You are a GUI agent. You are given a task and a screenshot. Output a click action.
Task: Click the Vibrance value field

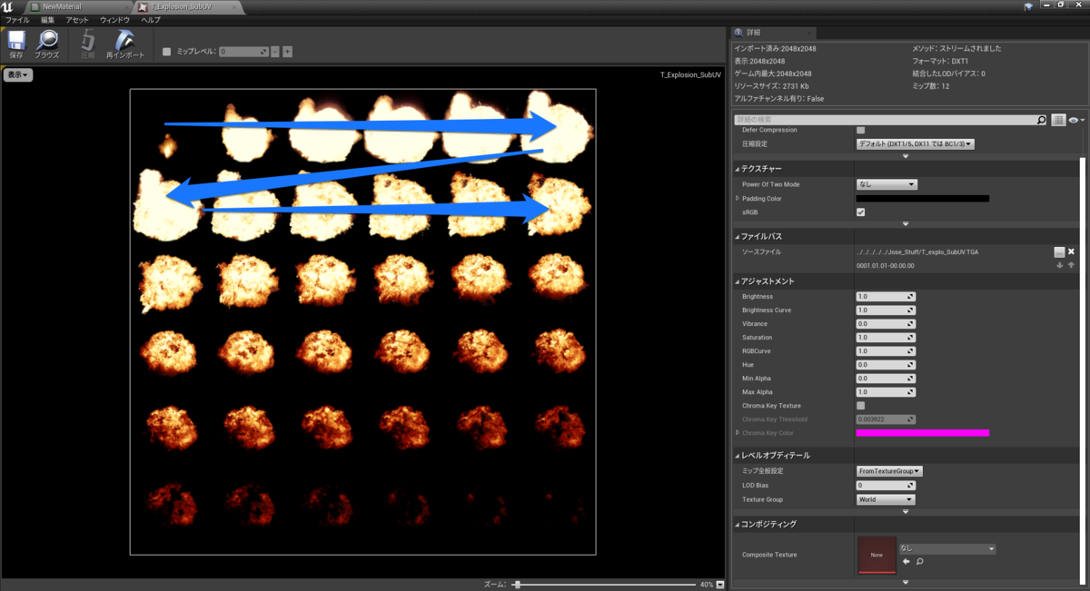(x=886, y=324)
